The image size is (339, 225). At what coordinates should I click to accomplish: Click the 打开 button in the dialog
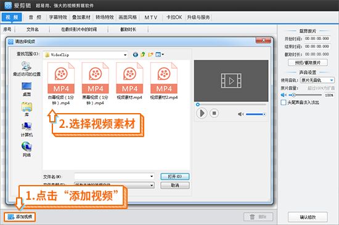175,176
